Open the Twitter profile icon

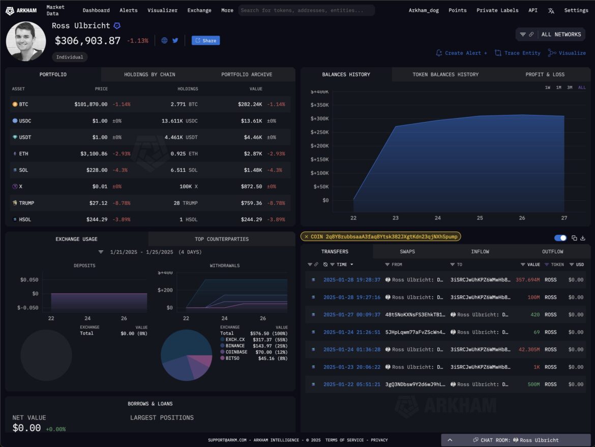point(175,41)
